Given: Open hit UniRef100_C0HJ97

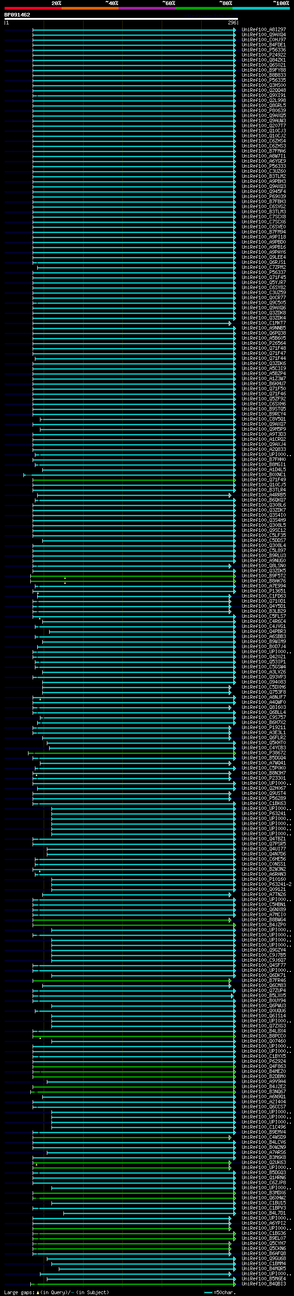Looking at the screenshot, I should 263,40.
